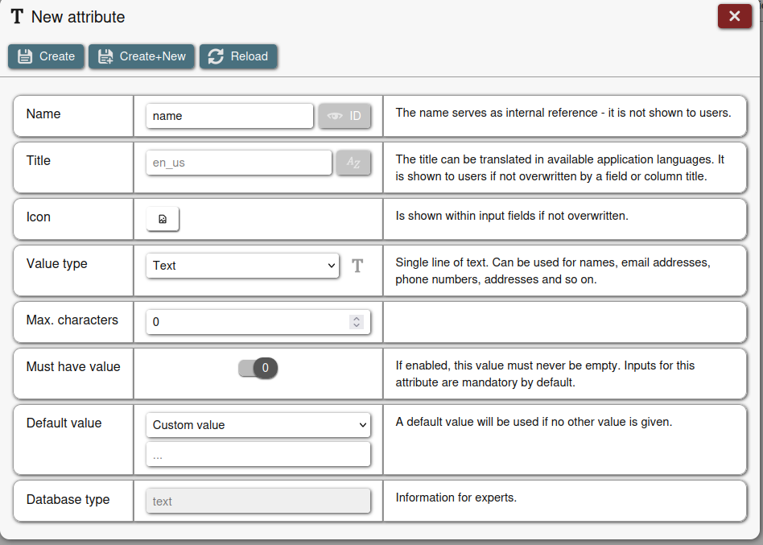Focus the Name input field
This screenshot has width=763, height=545.
tap(229, 116)
